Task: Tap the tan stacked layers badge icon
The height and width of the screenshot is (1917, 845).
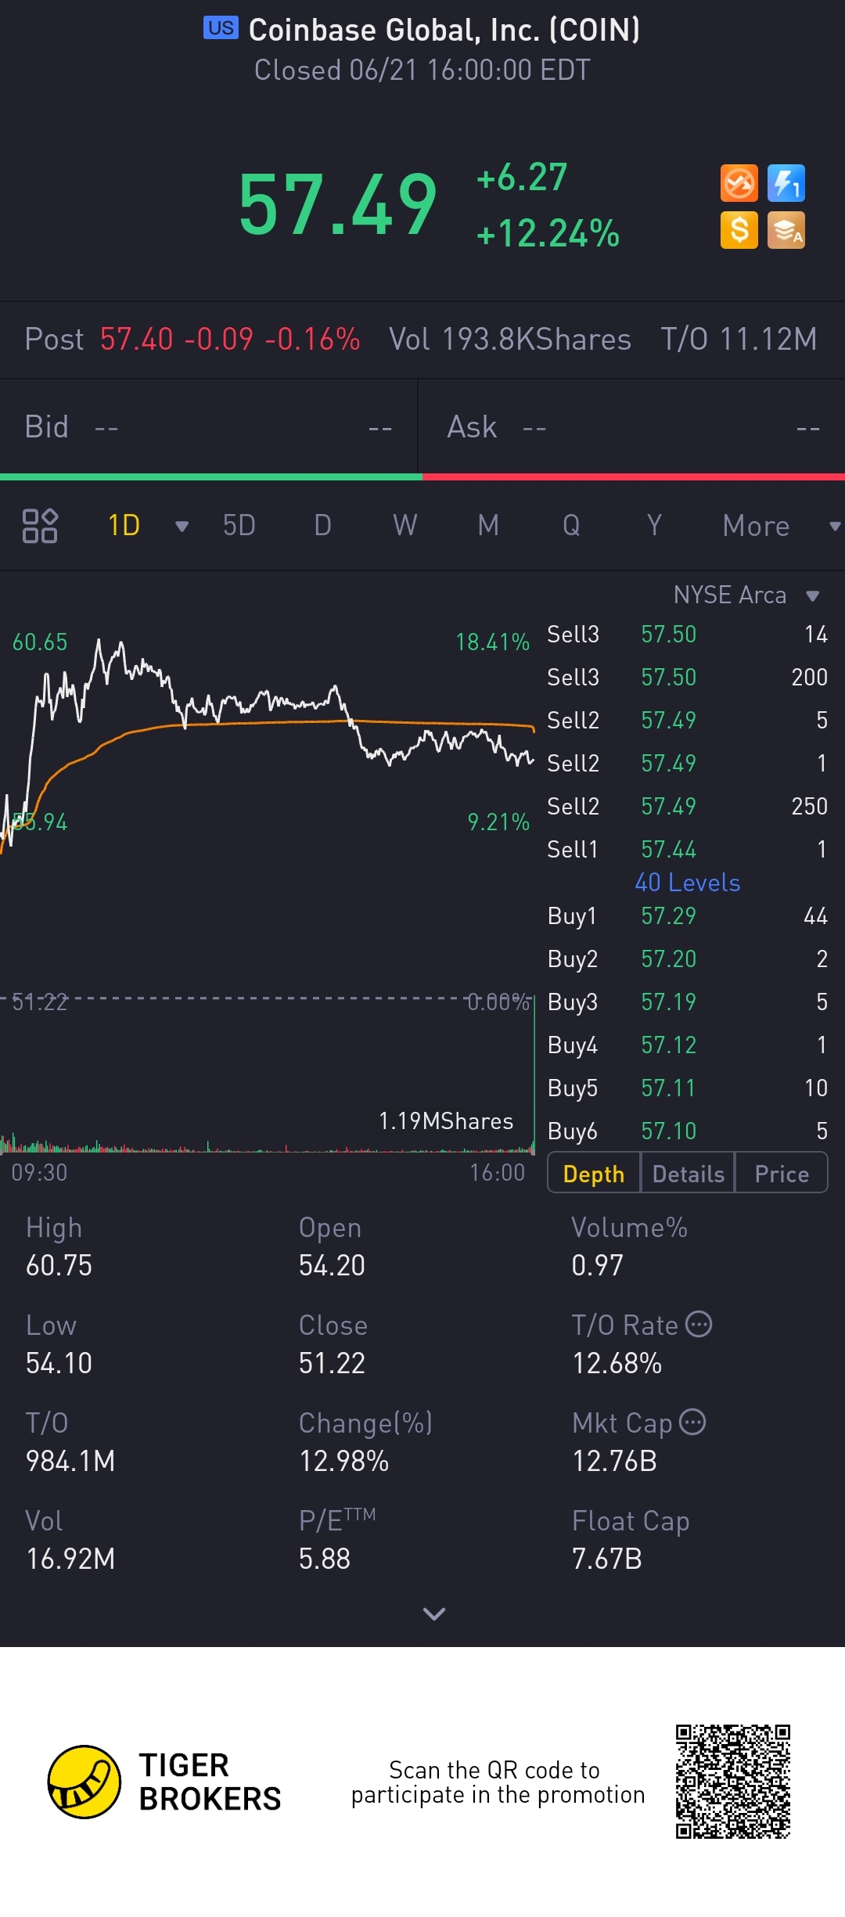Action: [786, 231]
